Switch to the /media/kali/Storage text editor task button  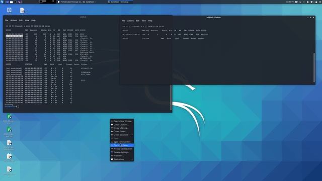(69, 2)
